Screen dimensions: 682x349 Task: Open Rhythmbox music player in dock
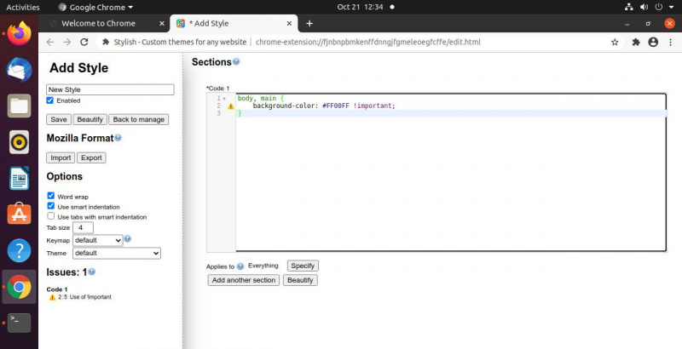coord(19,142)
